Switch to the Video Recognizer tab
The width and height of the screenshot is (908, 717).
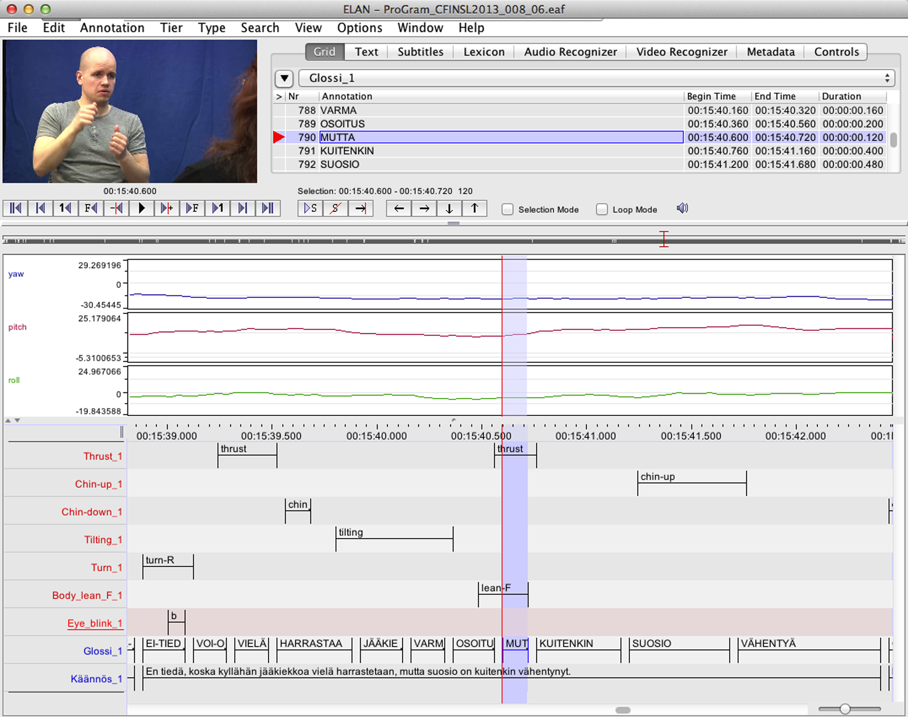point(682,52)
